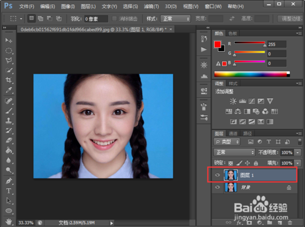Image resolution: width=305 pixels, height=227 pixels.
Task: Select the Elliptical Marquee tool
Action: 9,51
